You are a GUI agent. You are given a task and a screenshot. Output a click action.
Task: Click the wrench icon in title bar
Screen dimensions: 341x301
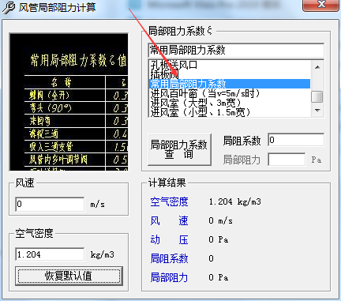(x=9, y=7)
